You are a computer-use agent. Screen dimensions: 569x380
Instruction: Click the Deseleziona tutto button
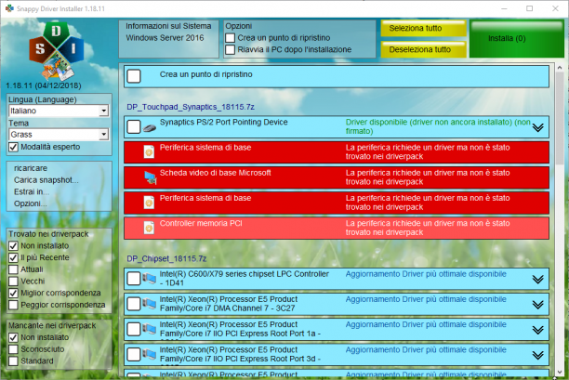click(423, 49)
